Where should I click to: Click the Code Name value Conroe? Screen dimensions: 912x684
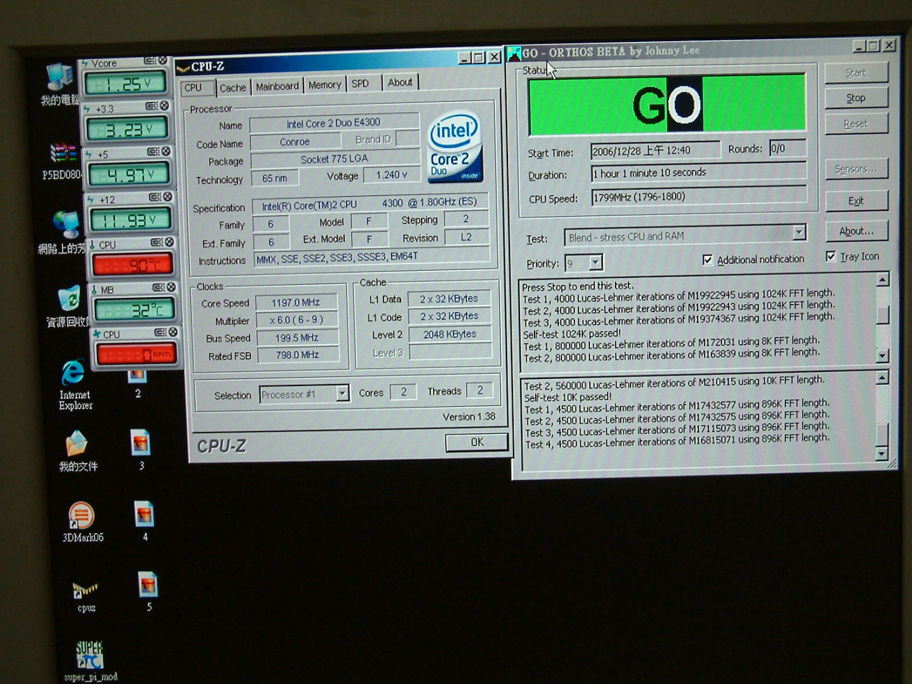pyautogui.click(x=294, y=142)
